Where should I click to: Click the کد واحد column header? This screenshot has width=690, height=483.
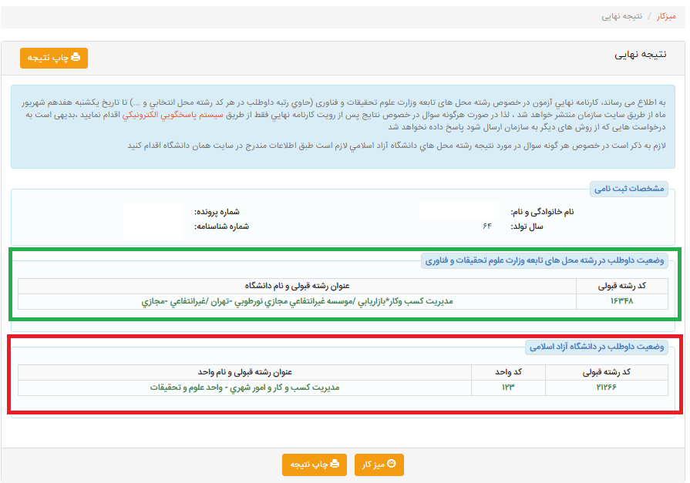click(x=508, y=372)
